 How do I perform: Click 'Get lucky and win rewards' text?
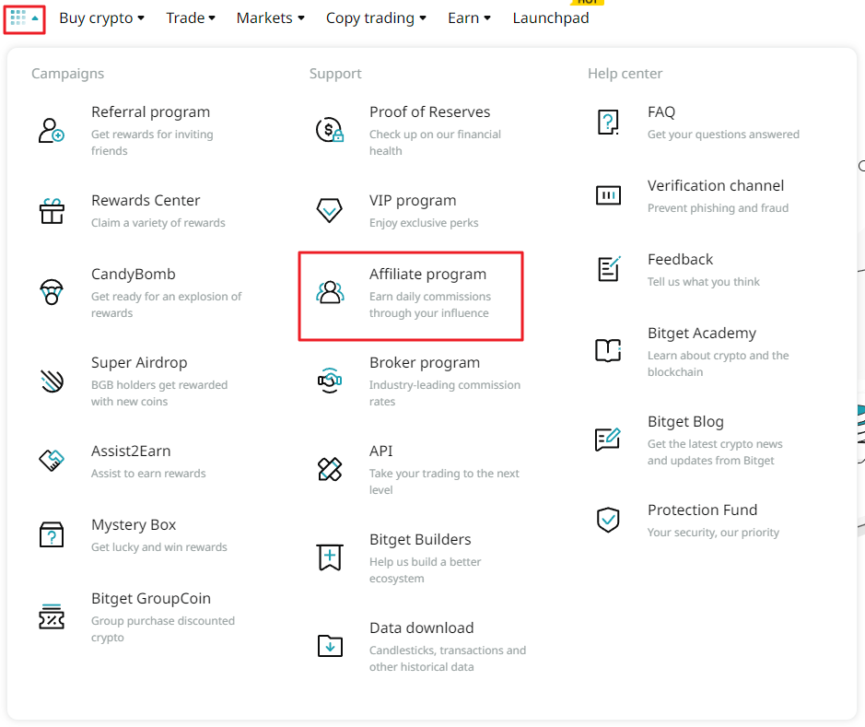point(158,547)
